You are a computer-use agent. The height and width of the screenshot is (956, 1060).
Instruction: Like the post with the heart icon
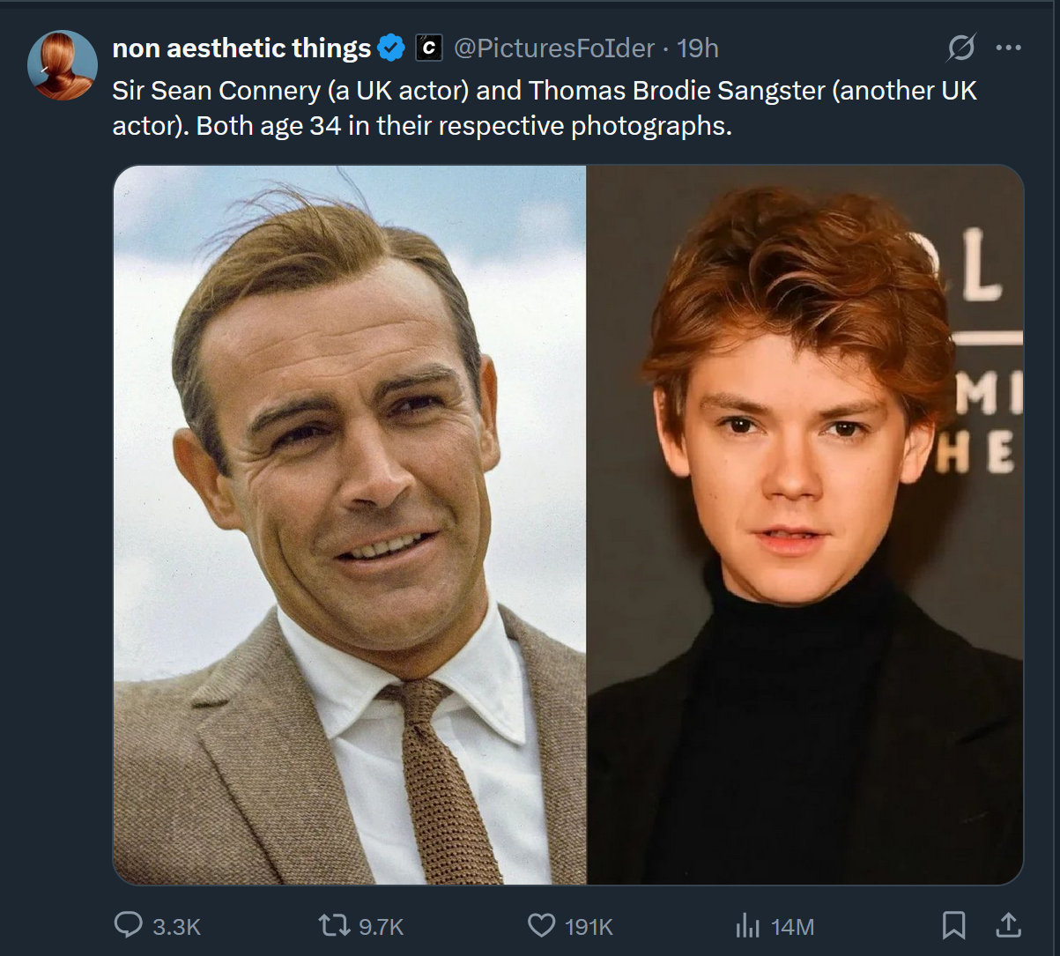pyautogui.click(x=541, y=925)
